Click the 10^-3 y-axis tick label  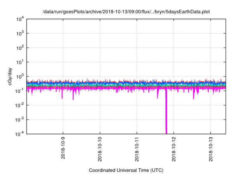[19, 120]
